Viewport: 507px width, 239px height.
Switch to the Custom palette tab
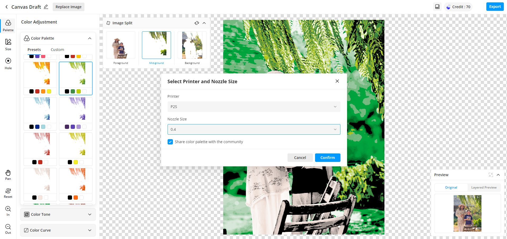coord(57,50)
